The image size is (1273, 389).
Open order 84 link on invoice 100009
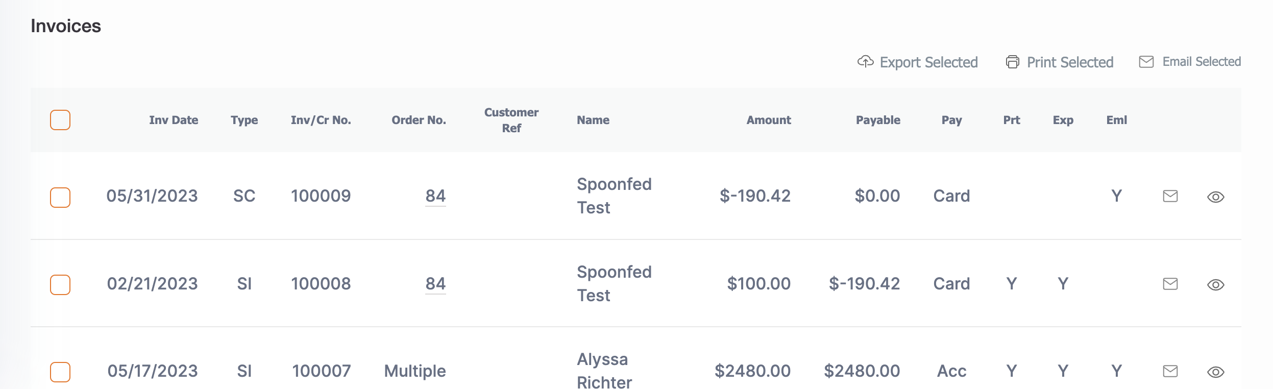(x=435, y=196)
